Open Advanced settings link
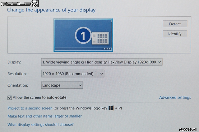 (175, 97)
